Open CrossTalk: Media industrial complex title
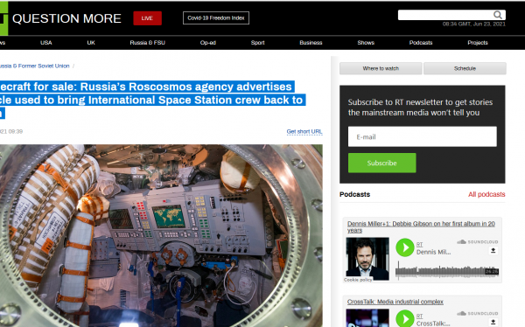 395,302
